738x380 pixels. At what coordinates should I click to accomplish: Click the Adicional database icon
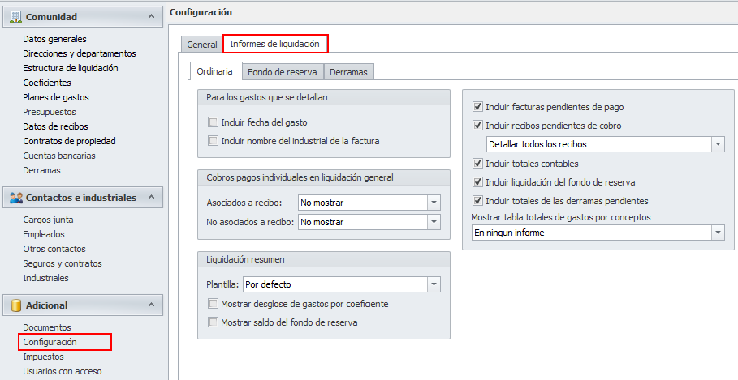[15, 305]
